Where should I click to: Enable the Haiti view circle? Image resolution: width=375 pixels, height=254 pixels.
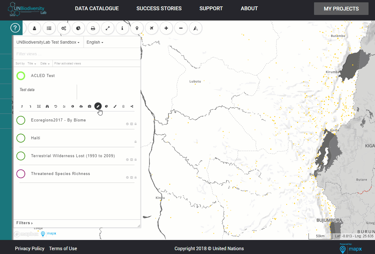point(21,138)
